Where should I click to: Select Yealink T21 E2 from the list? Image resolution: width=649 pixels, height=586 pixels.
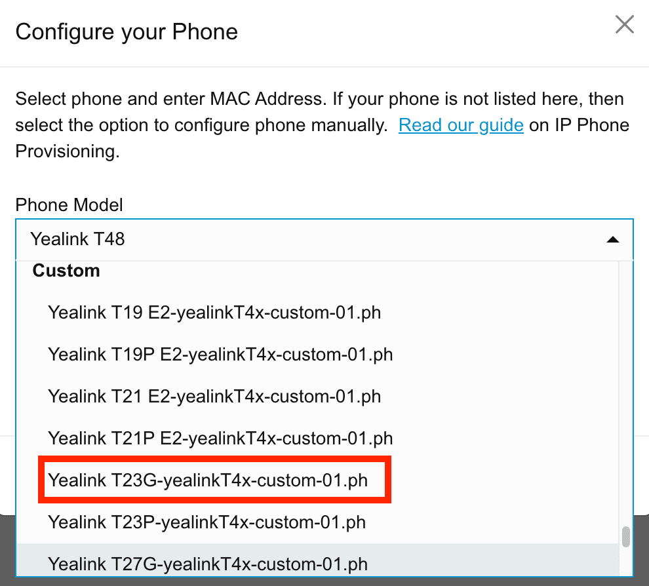click(x=214, y=397)
